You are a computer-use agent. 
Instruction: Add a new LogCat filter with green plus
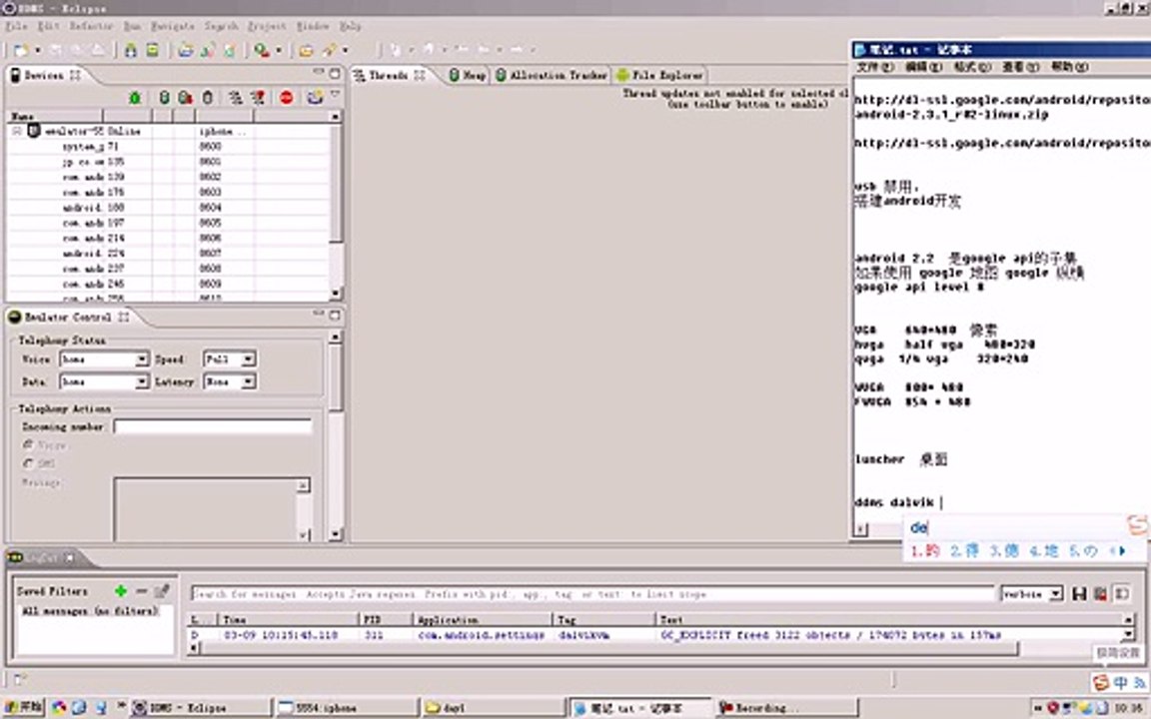(x=120, y=590)
